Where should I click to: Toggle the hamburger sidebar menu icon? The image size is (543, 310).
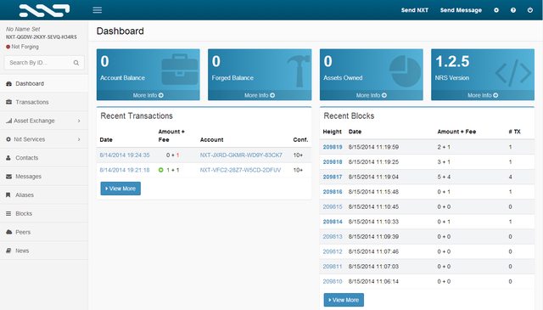[x=98, y=10]
